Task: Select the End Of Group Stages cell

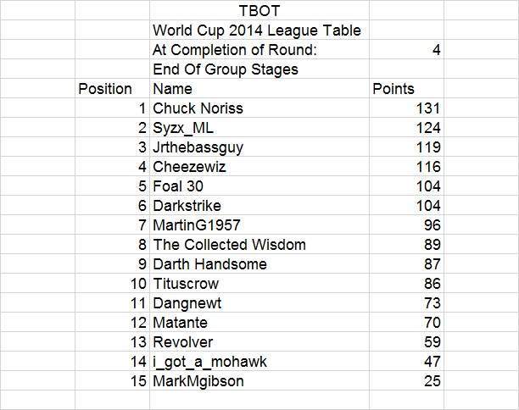Action: [x=259, y=69]
